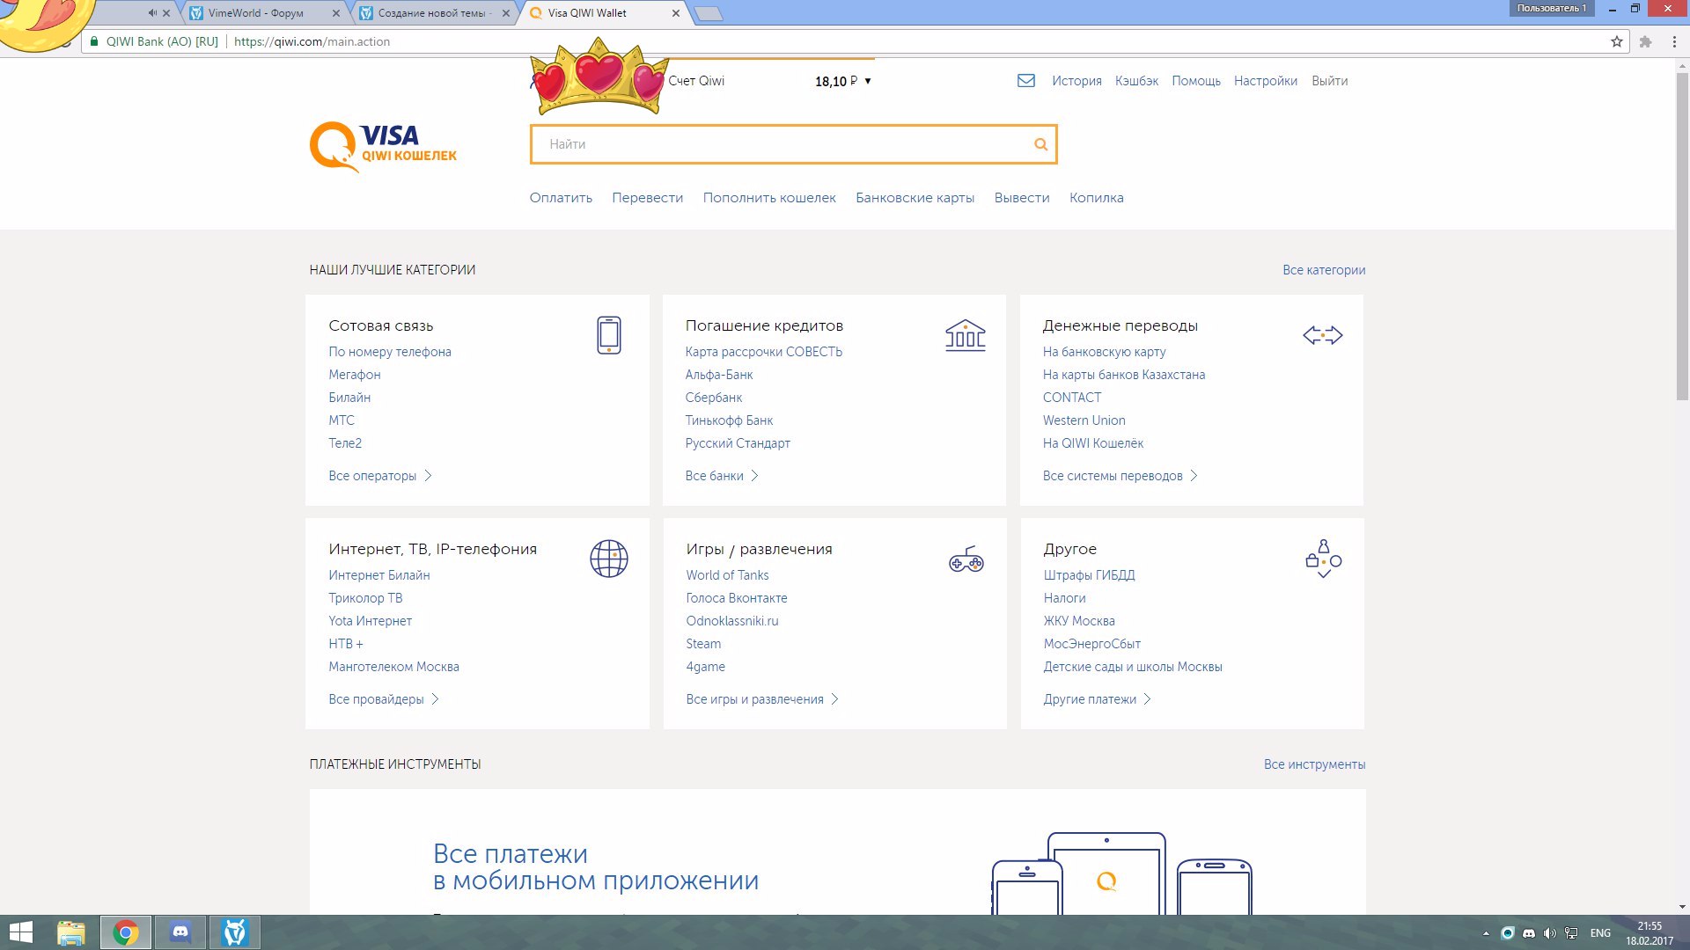1690x950 pixels.
Task: Open the Копилка menu item
Action: [x=1096, y=198]
